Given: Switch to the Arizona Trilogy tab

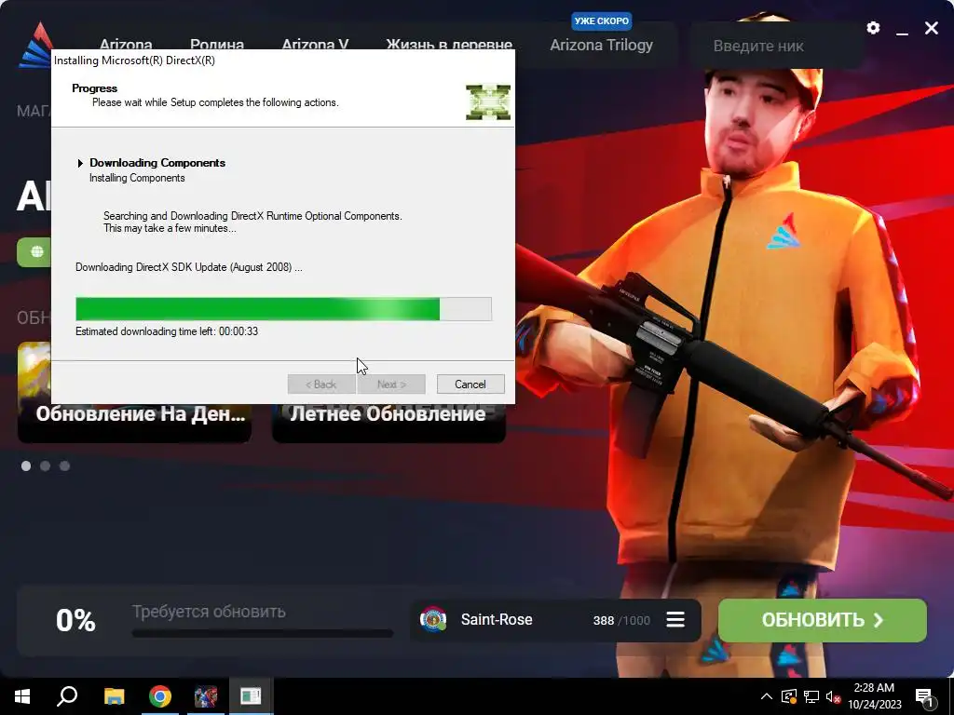Looking at the screenshot, I should pos(601,45).
